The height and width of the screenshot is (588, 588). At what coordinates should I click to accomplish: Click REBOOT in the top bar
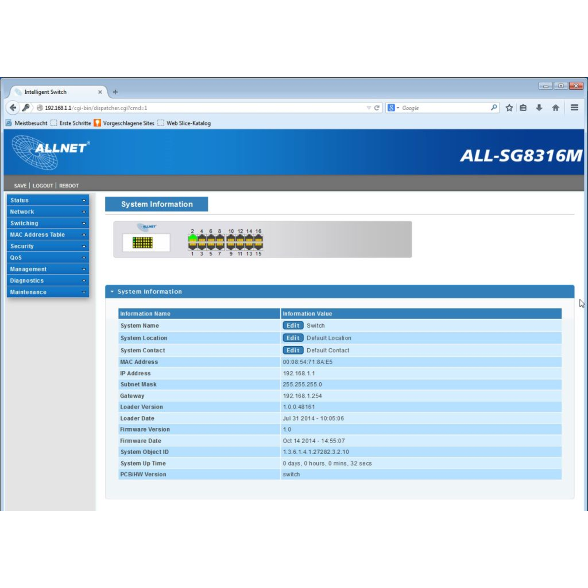point(69,186)
